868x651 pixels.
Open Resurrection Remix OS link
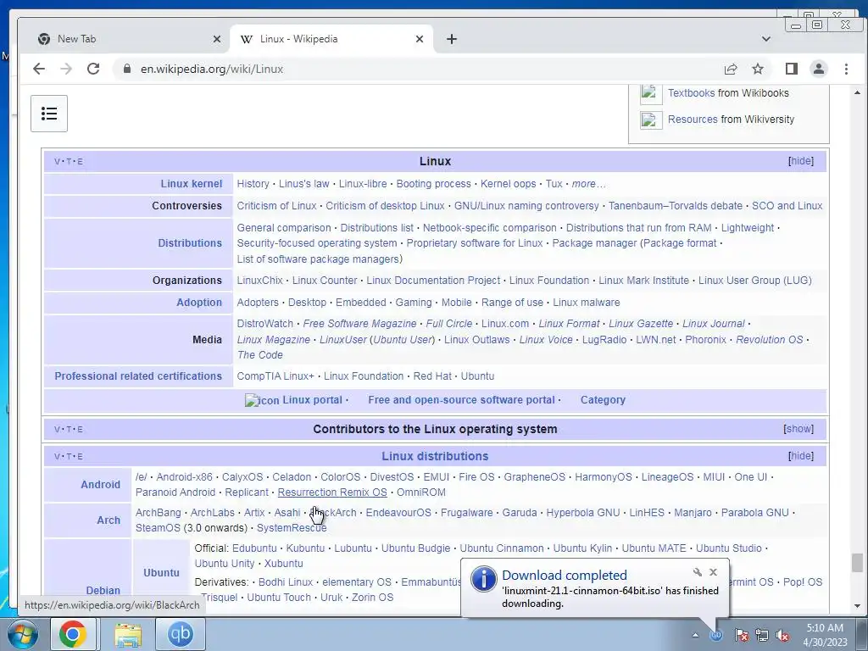click(x=332, y=492)
